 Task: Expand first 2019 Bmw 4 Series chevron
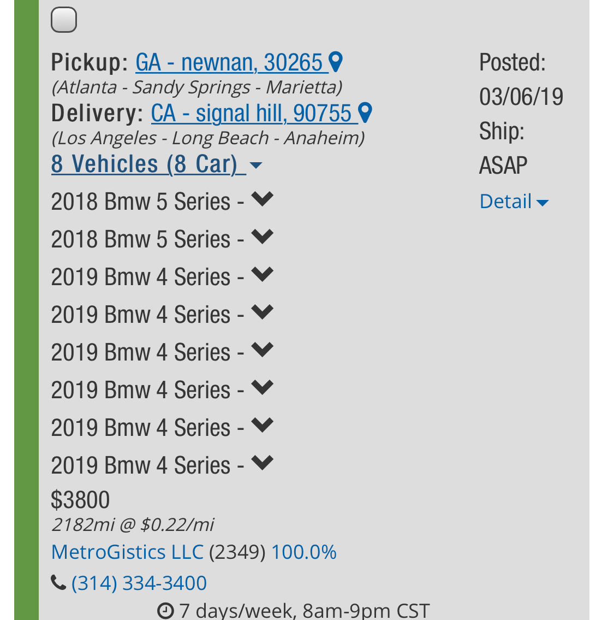point(262,275)
